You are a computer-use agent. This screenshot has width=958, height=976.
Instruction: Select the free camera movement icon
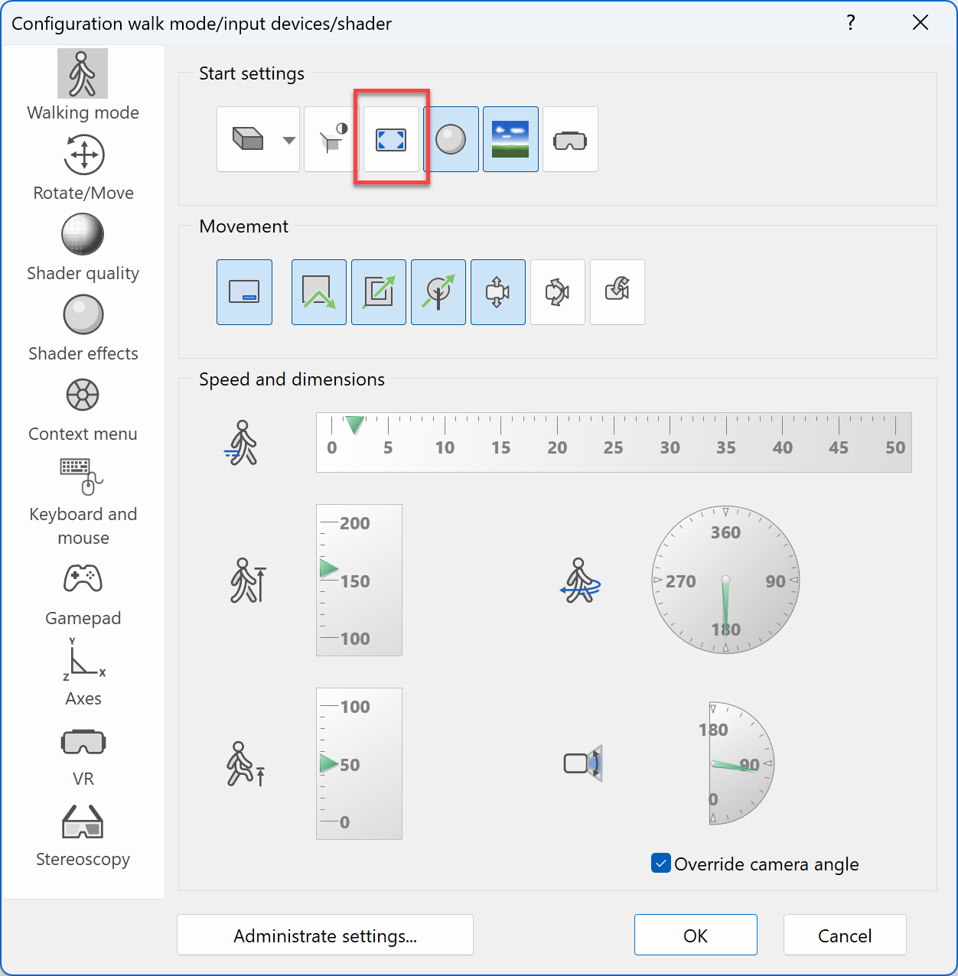pos(497,292)
